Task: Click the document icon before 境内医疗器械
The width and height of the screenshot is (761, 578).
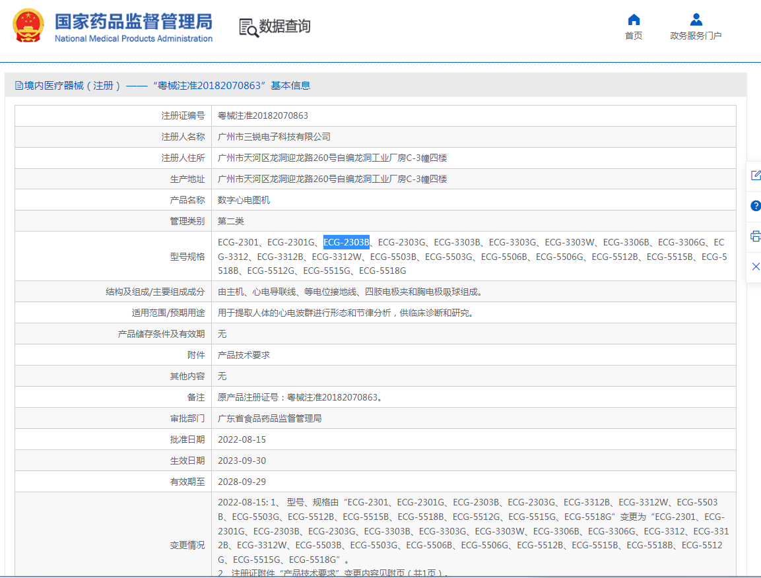Action: point(19,86)
